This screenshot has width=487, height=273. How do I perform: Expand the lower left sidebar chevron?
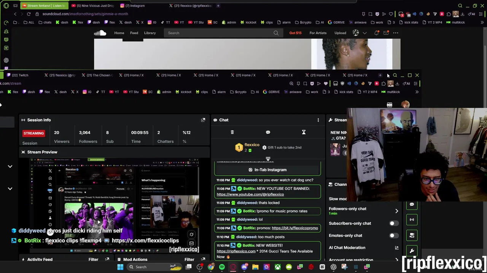10,188
